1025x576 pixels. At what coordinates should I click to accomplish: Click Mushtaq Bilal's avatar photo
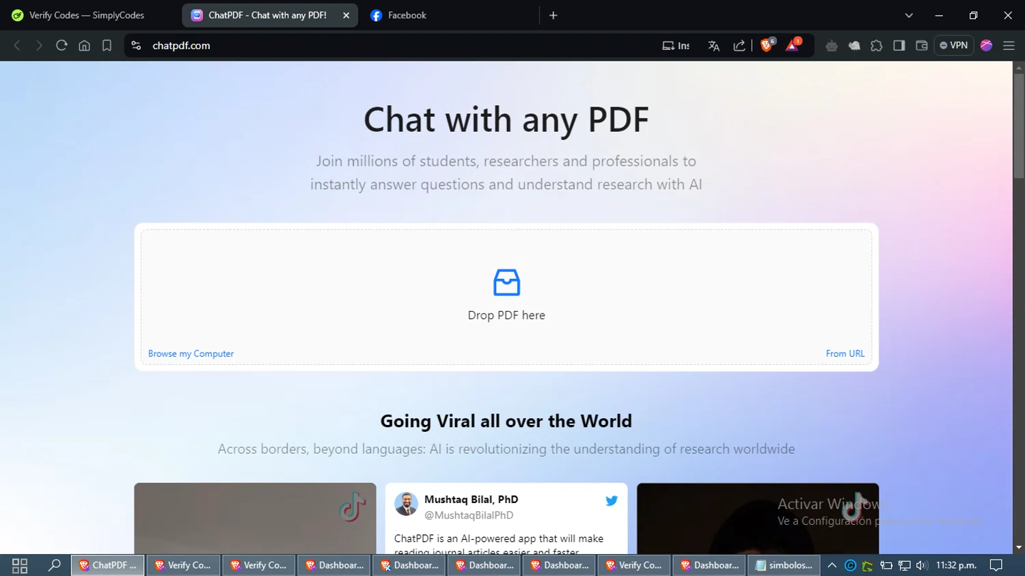[x=406, y=504]
